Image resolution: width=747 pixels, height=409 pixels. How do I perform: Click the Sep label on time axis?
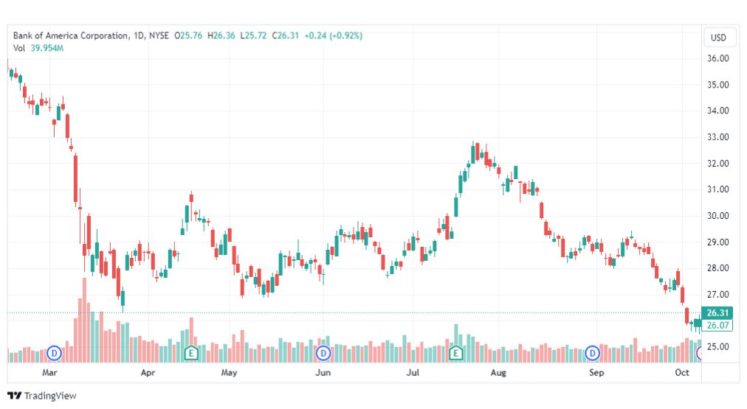tap(596, 372)
